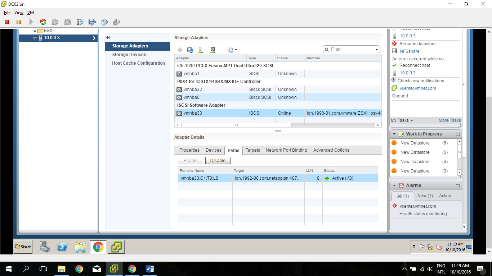492x276 pixels.
Task: Select the vmhba33 iSCSI adapter row
Action: [278, 113]
